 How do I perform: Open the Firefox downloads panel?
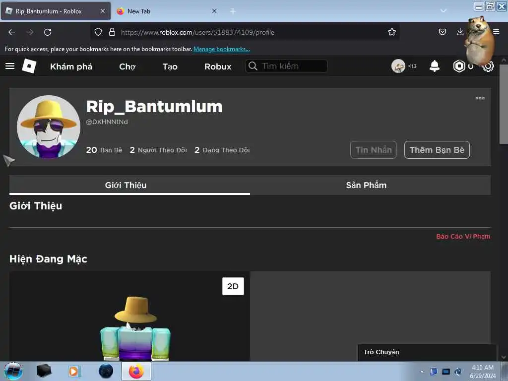click(460, 31)
